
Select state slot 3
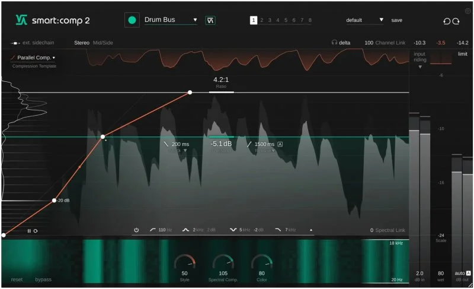[270, 20]
